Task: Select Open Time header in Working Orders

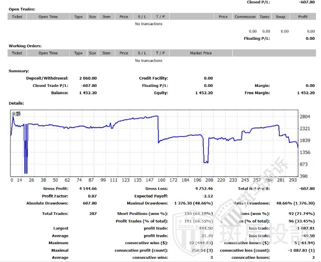Action: 48,53
